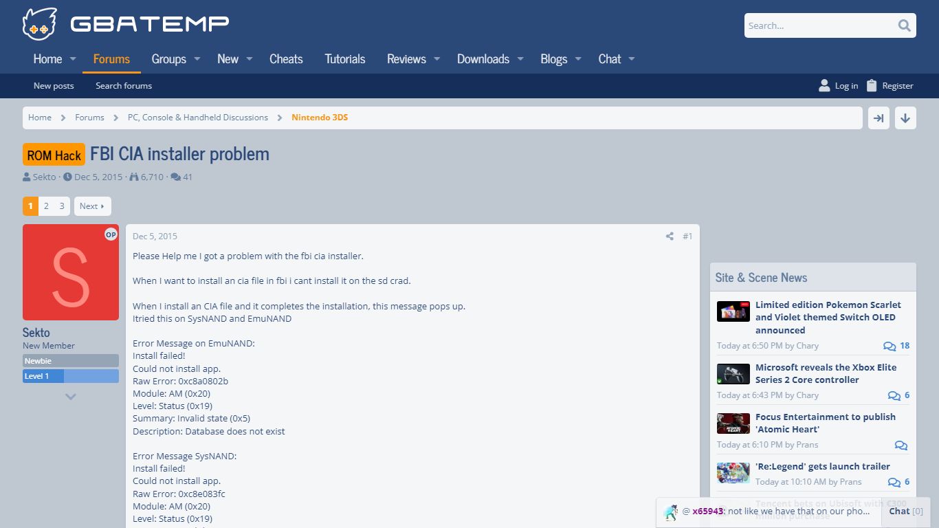The image size is (939, 528).
Task: Open 'Re:Legend gets launch trailer' headline
Action: coord(823,467)
